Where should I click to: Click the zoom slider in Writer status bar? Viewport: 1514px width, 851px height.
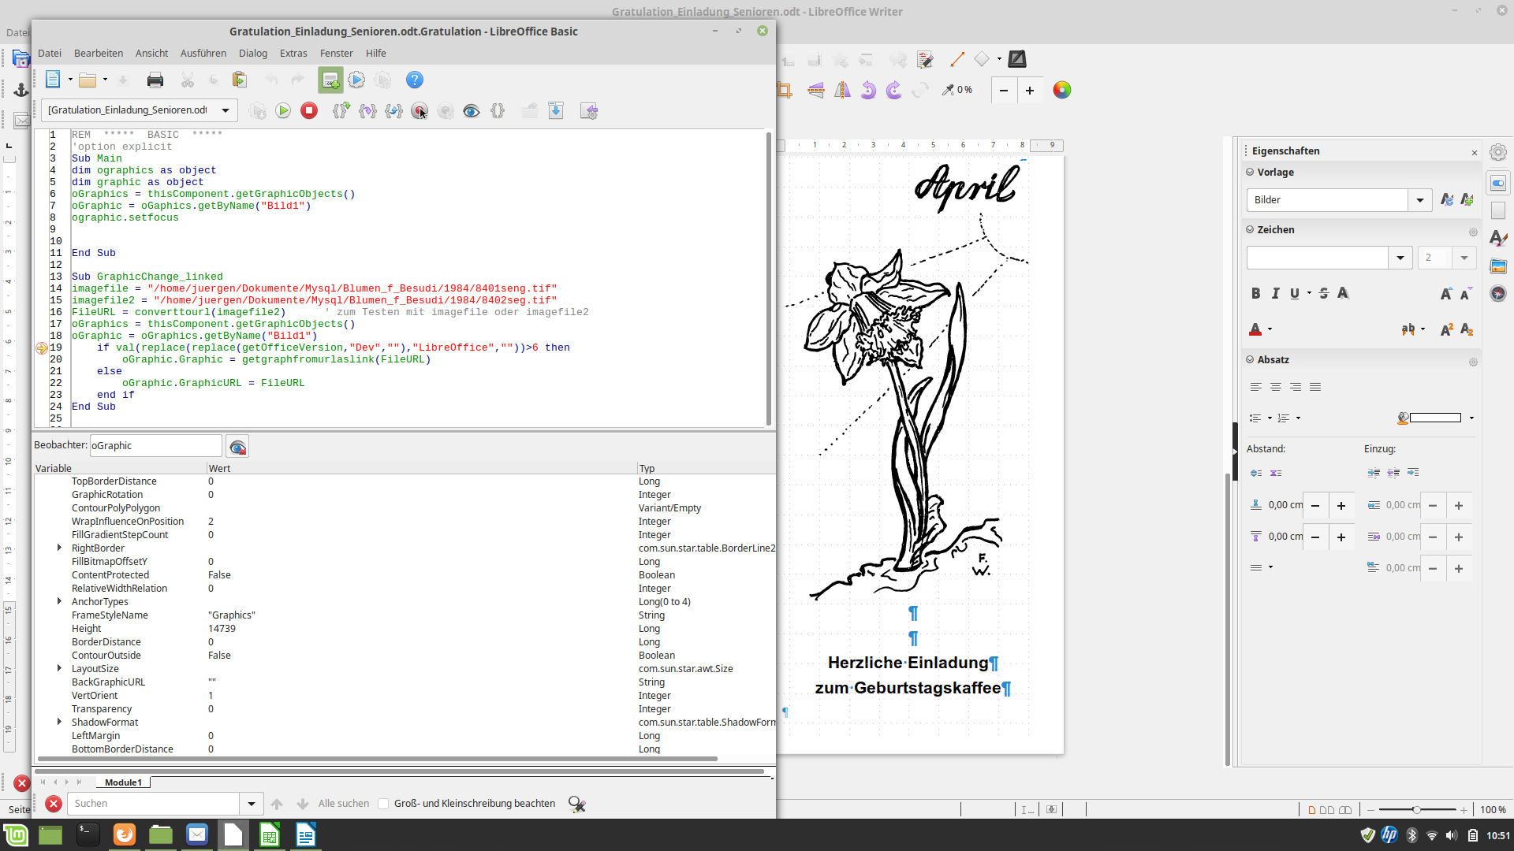click(x=1417, y=810)
